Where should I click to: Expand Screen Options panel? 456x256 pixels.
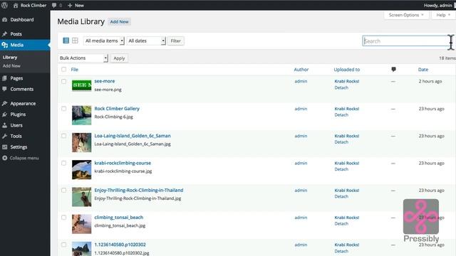406,15
